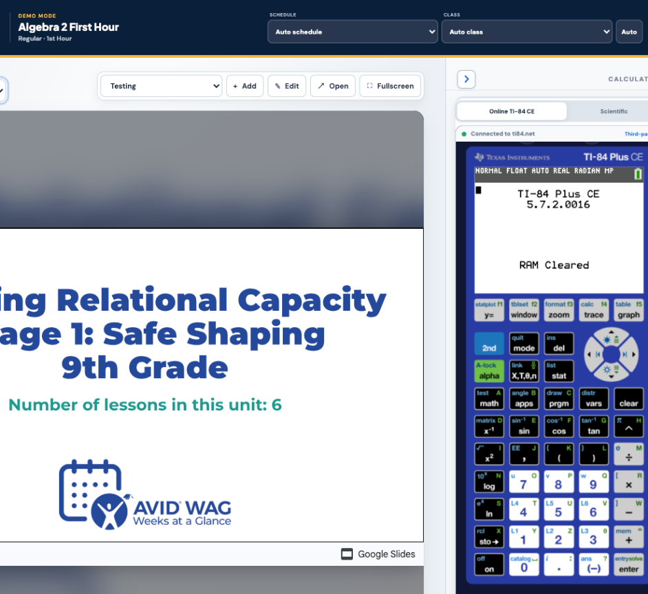Screen dimensions: 648x594
Task: Tap the log key on the calculator
Action: point(489,482)
